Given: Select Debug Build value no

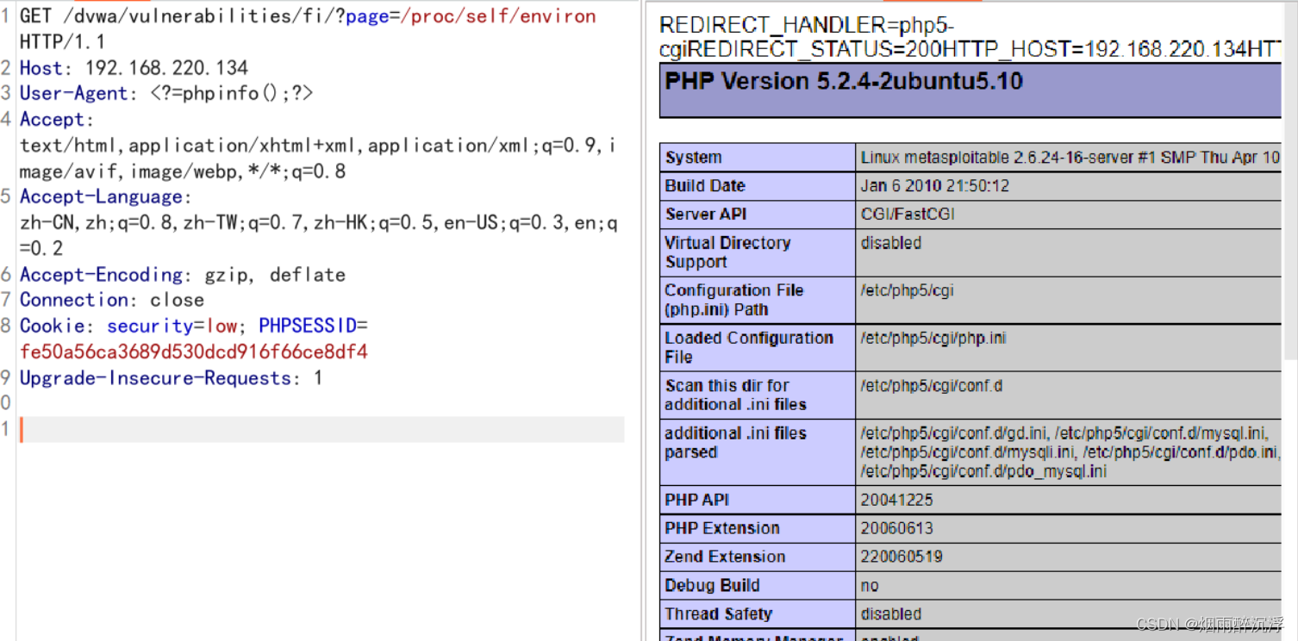Looking at the screenshot, I should [x=870, y=586].
